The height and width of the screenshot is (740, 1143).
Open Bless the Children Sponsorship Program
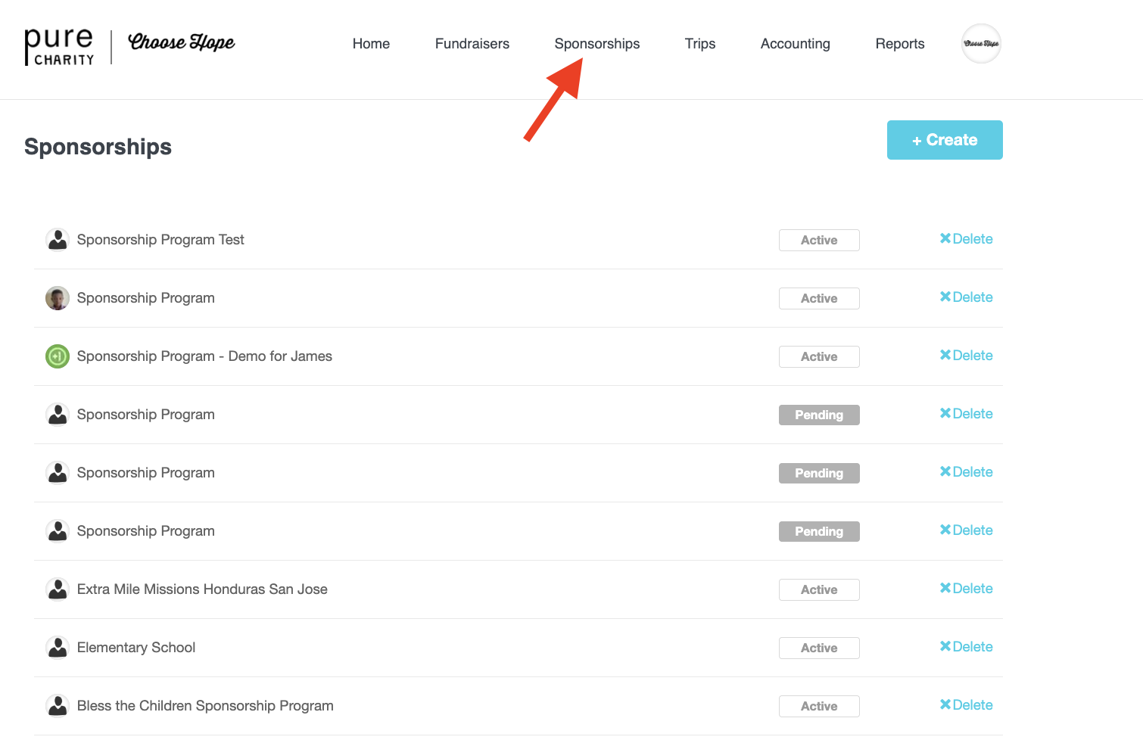click(x=205, y=706)
